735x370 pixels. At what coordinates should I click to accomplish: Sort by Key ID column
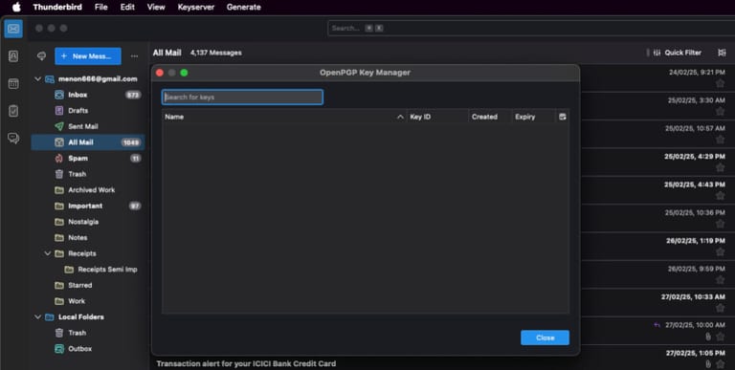coord(437,117)
